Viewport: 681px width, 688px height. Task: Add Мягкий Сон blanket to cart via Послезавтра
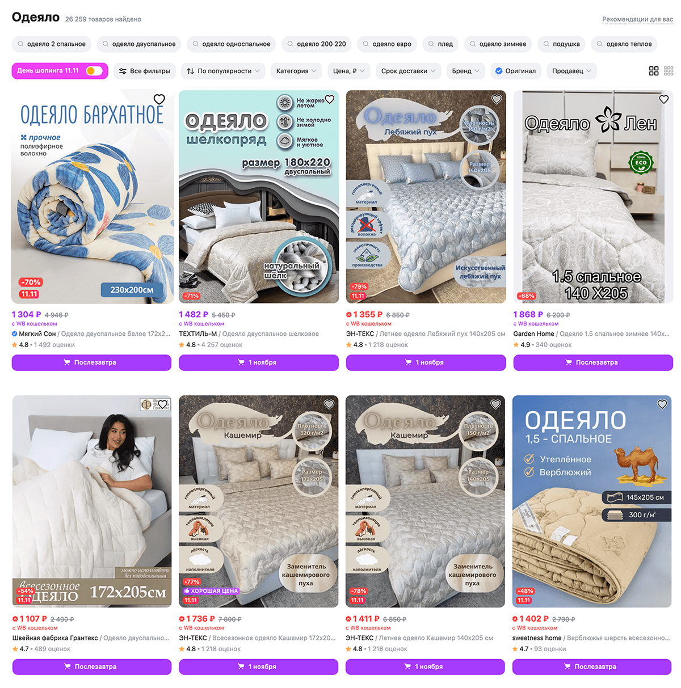[x=91, y=362]
